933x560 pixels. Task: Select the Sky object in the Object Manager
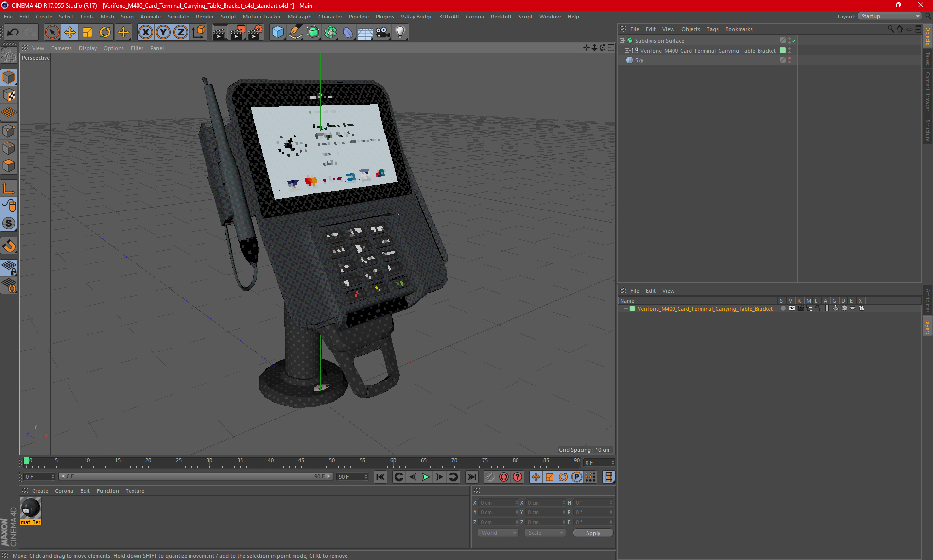[x=639, y=60]
